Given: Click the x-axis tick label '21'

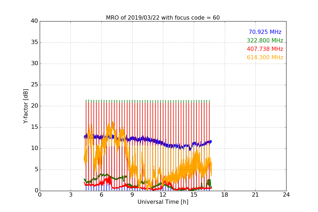Looking at the screenshot, I should click(255, 195).
